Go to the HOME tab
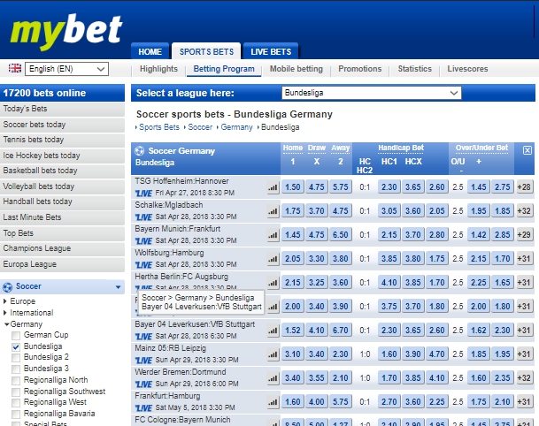The height and width of the screenshot is (426, 539). [x=150, y=51]
